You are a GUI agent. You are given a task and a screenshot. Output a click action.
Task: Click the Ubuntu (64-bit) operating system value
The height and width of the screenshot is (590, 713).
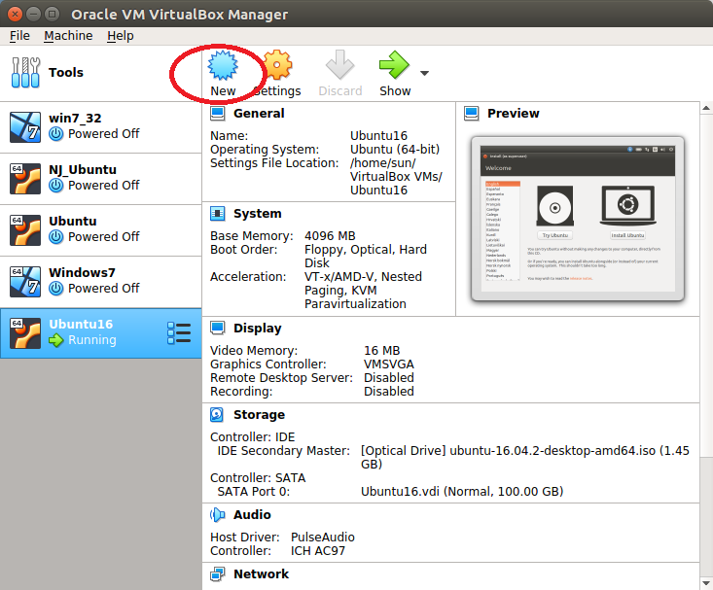point(395,149)
